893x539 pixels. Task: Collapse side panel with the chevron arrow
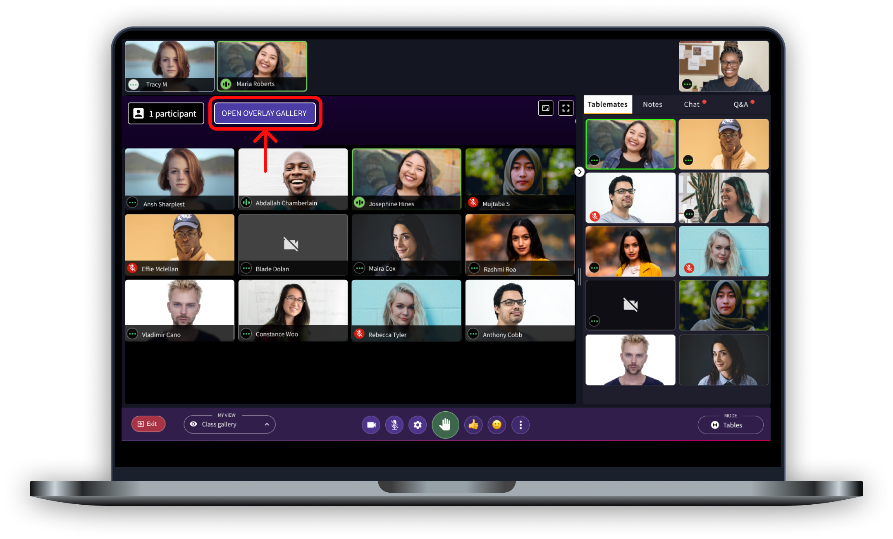point(579,172)
